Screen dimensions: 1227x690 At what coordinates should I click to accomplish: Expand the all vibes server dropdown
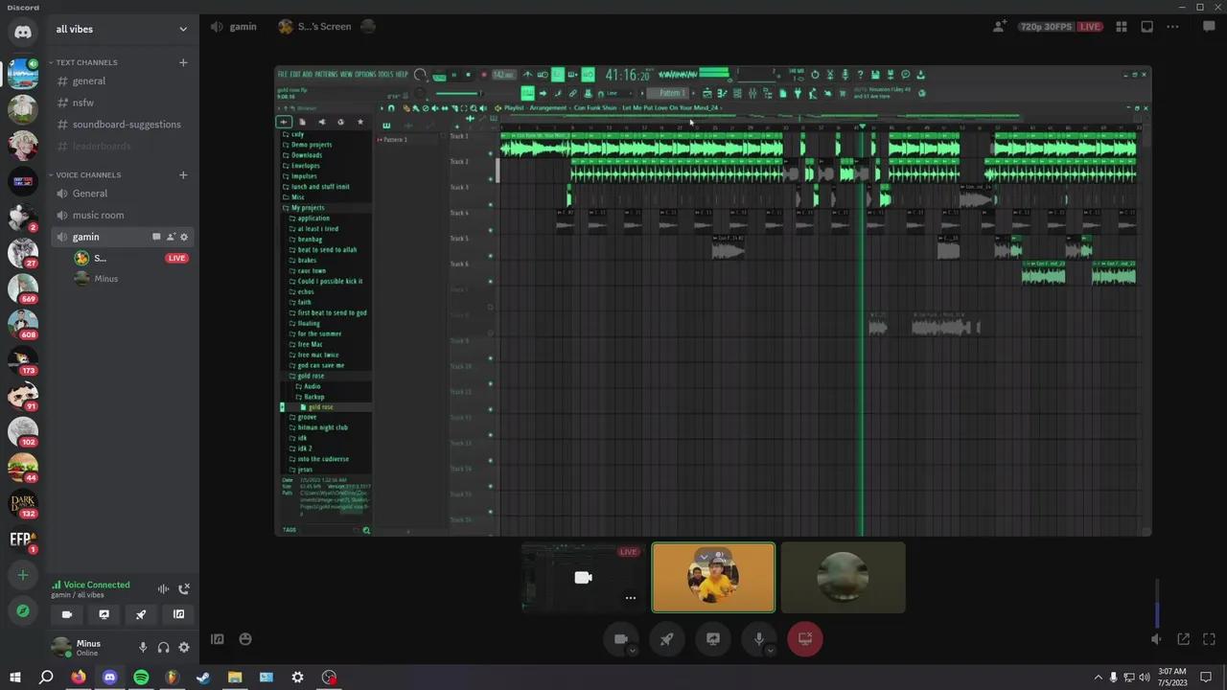[x=182, y=29]
